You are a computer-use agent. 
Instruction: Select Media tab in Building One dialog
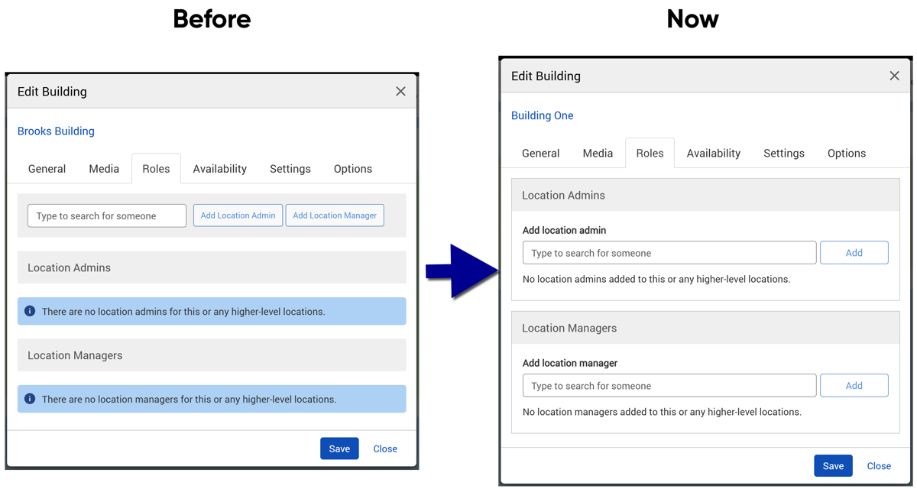(598, 153)
